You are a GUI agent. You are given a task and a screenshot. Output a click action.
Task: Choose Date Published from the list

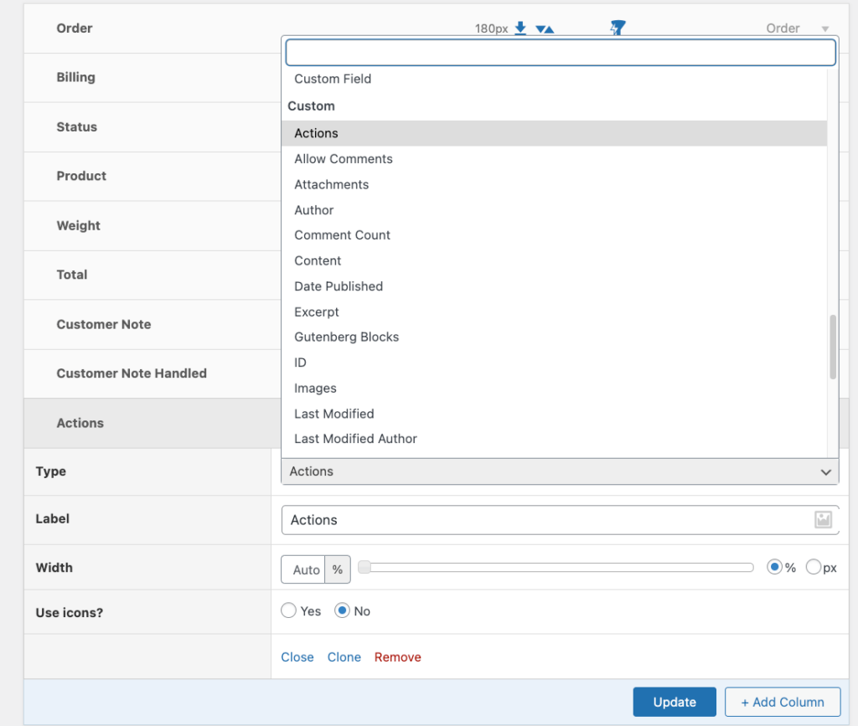(338, 286)
